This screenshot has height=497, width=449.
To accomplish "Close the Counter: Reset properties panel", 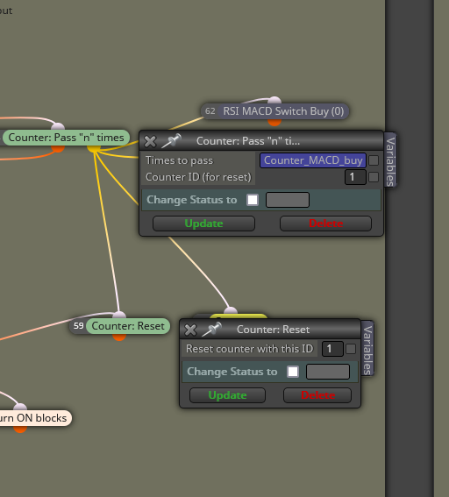I will 190,330.
